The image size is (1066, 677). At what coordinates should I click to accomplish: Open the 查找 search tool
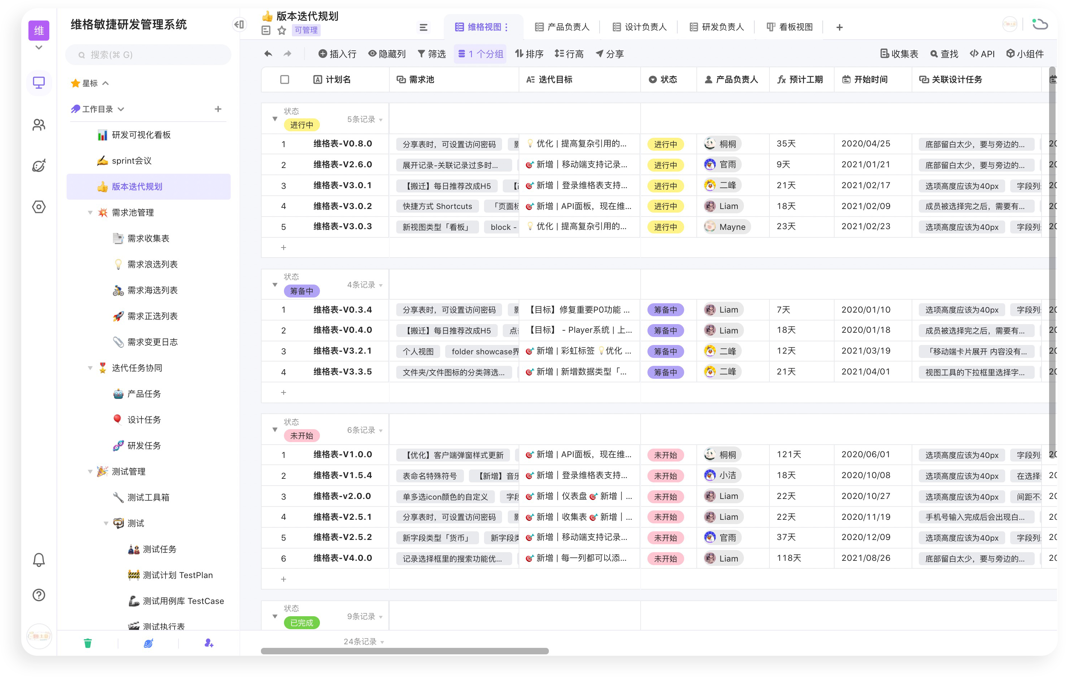pos(944,54)
